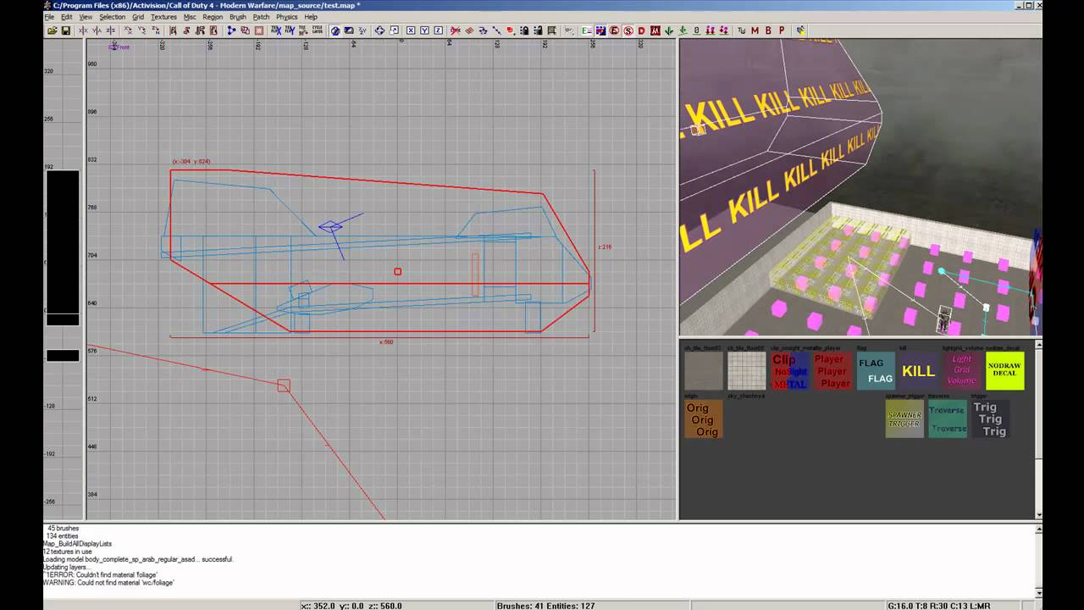
Task: Click texture browser scrollbar up arrow
Action: (1038, 345)
